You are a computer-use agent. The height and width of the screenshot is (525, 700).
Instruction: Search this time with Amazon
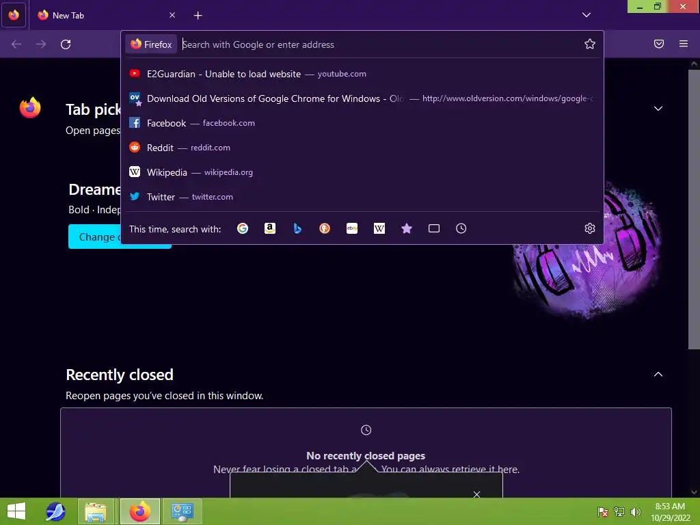click(269, 228)
